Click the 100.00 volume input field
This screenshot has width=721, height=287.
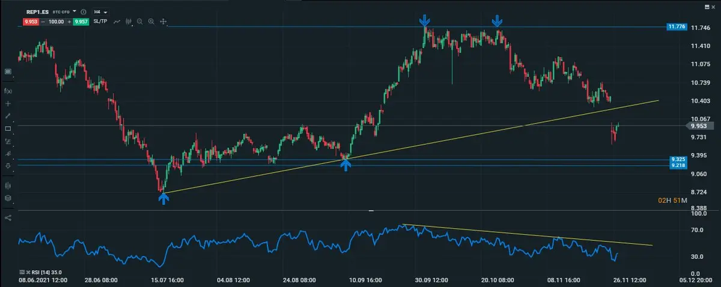[56, 22]
